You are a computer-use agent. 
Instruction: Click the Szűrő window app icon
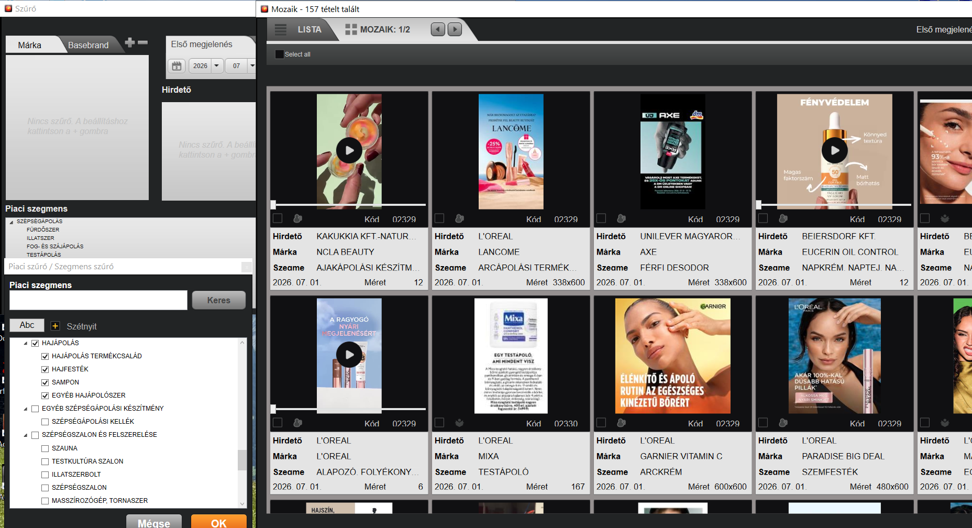(8, 8)
